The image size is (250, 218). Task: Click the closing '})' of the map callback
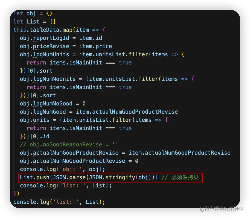[x=16, y=194]
